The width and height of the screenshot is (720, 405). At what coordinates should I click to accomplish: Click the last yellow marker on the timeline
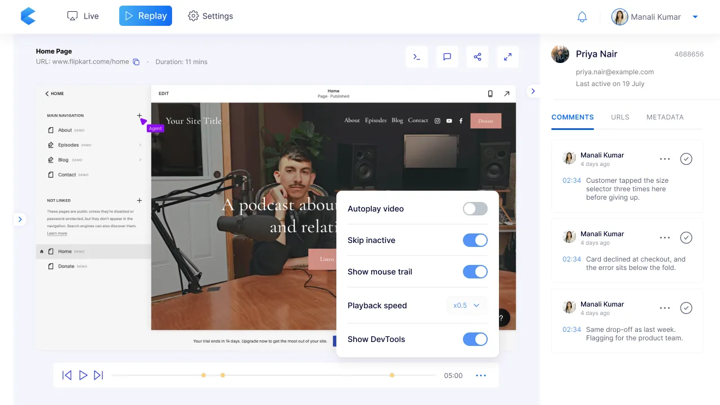coord(392,375)
